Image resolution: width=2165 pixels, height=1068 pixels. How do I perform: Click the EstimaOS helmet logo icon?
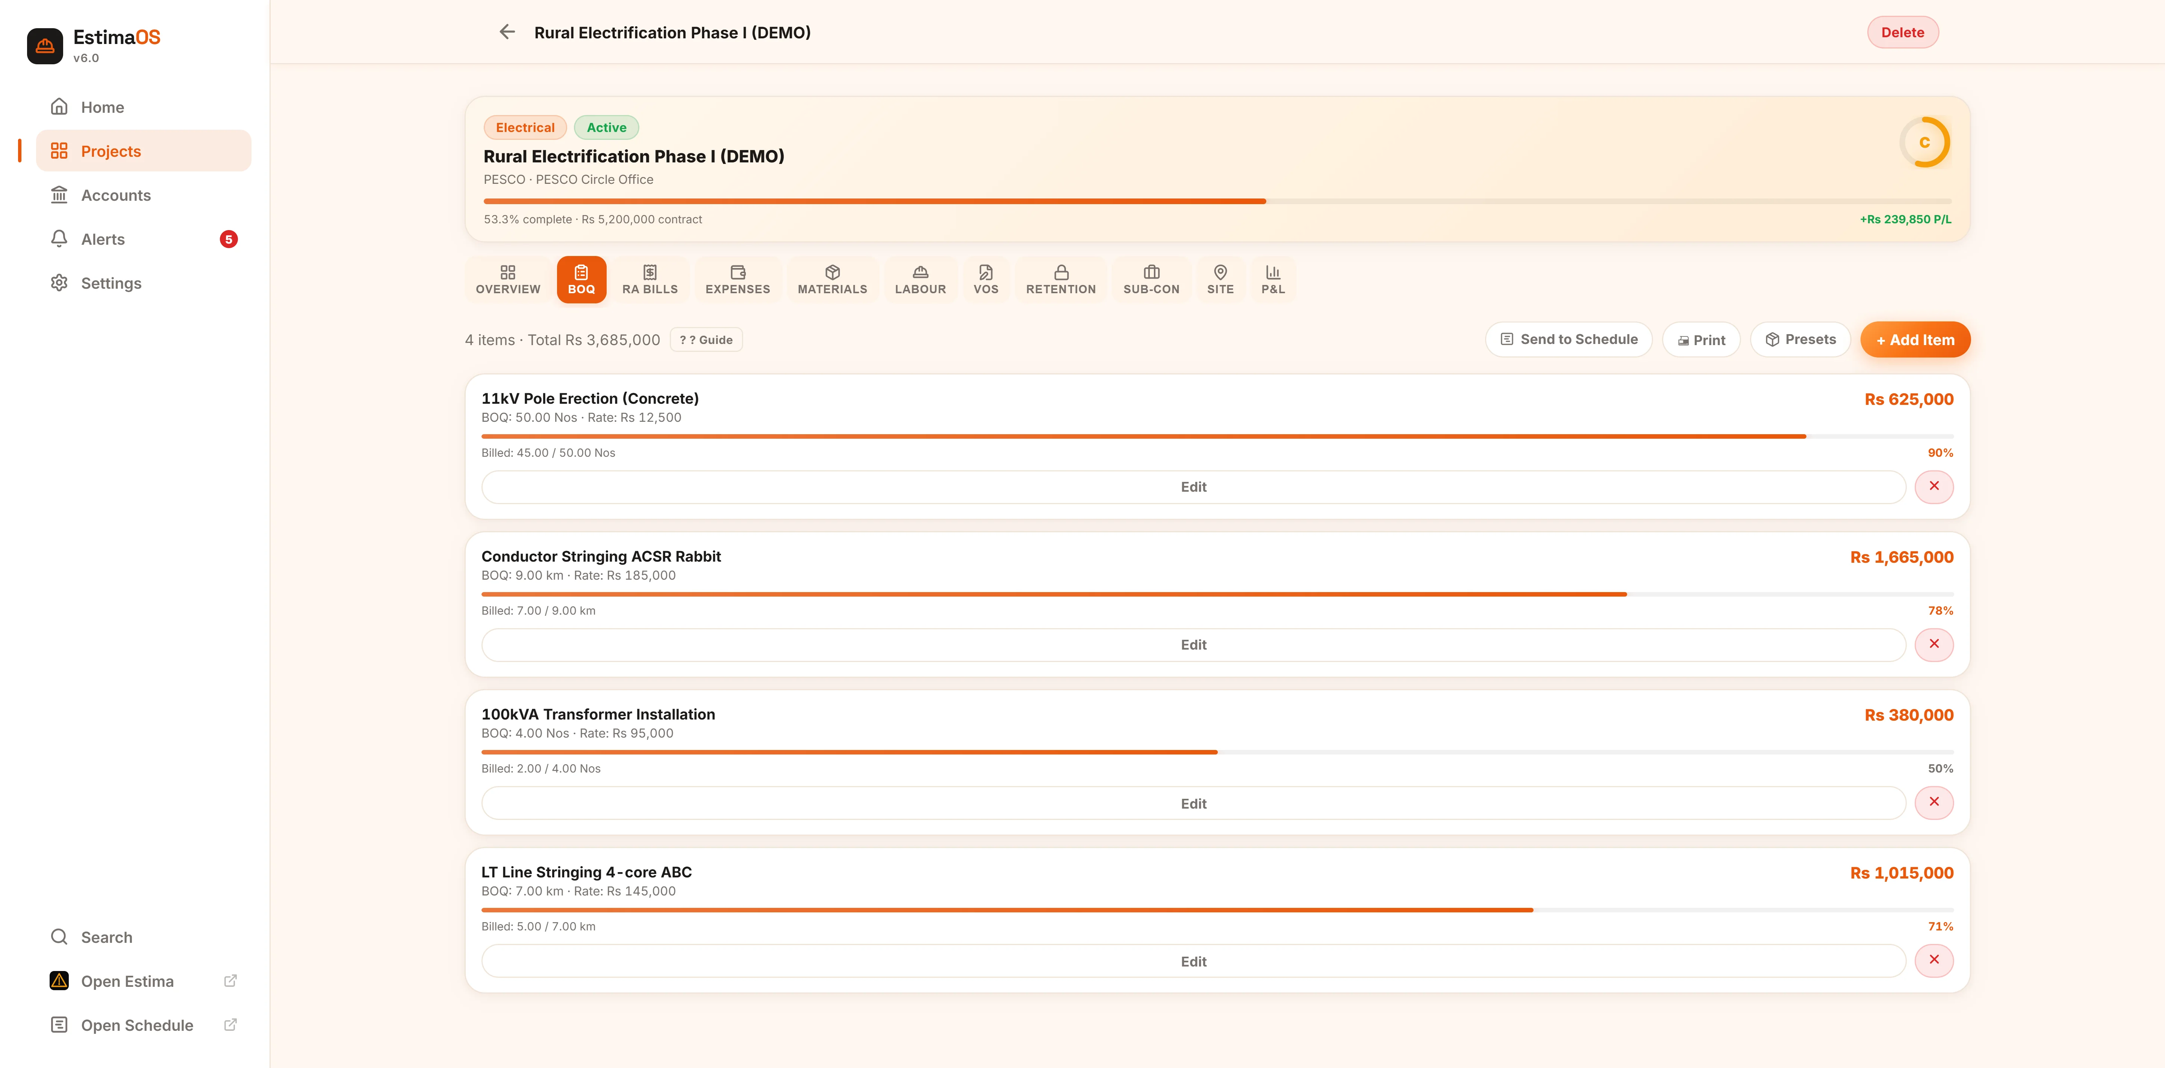pyautogui.click(x=45, y=45)
